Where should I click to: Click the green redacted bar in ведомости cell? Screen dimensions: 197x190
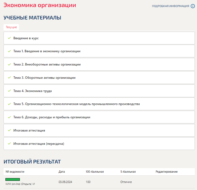click(x=12, y=179)
